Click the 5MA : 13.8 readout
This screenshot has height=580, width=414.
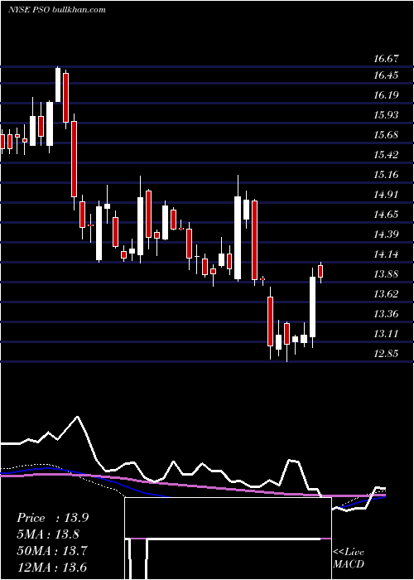coord(48,534)
